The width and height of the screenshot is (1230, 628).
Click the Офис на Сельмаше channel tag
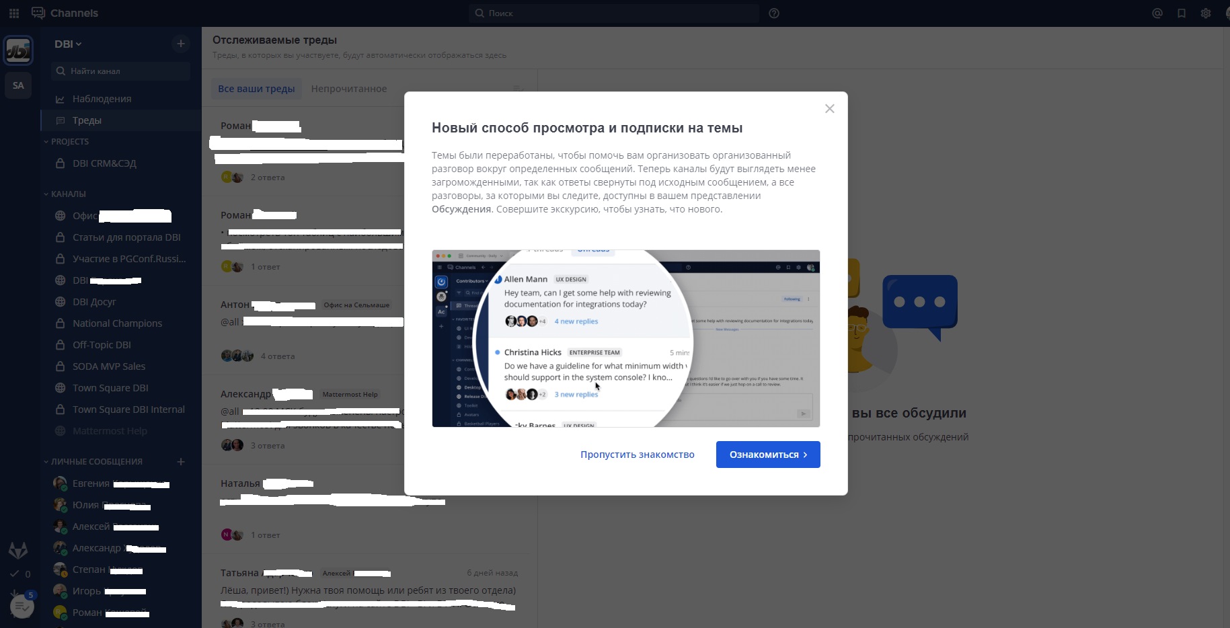point(356,305)
